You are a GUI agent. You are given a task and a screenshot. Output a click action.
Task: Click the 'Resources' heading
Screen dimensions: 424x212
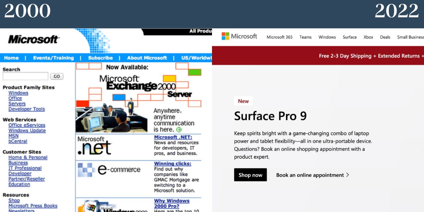click(x=16, y=195)
